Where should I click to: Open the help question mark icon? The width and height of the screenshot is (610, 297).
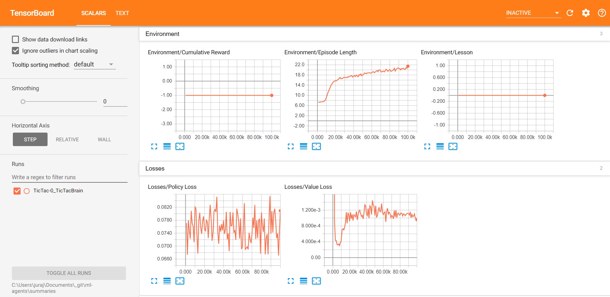click(602, 13)
